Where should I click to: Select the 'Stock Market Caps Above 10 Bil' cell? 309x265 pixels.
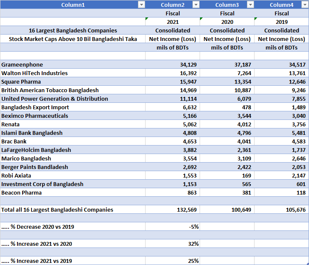(73, 39)
